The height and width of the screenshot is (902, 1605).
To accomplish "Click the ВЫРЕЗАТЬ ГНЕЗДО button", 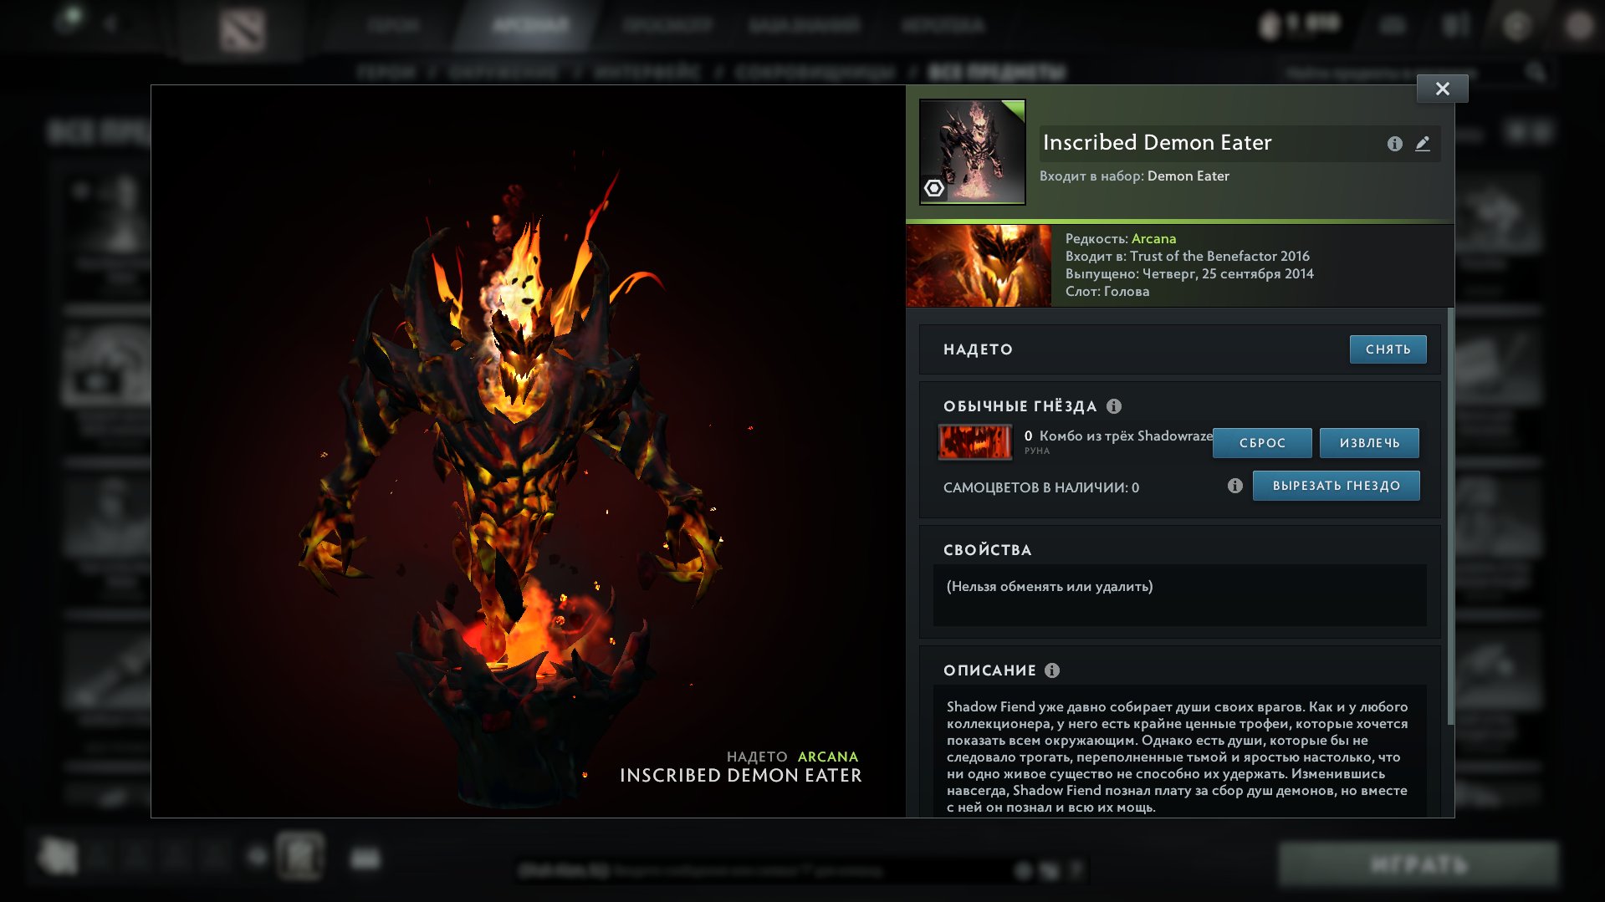I will coord(1336,486).
